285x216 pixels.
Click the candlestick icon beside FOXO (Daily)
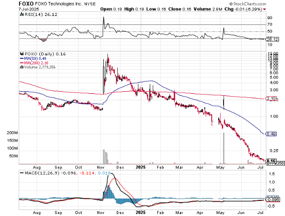tap(22, 54)
